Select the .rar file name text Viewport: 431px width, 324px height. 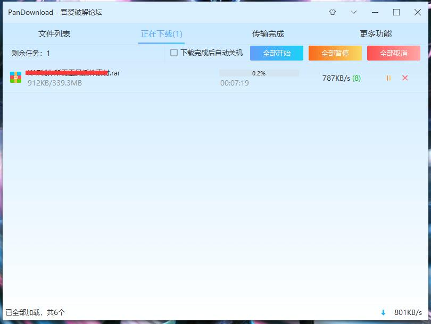[x=73, y=73]
